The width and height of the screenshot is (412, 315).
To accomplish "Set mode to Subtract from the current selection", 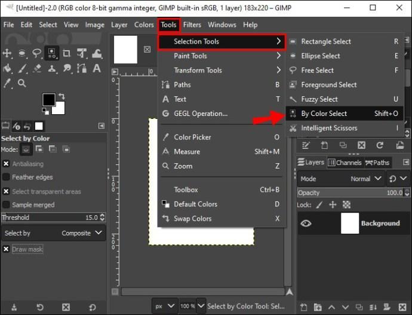I will point(53,149).
